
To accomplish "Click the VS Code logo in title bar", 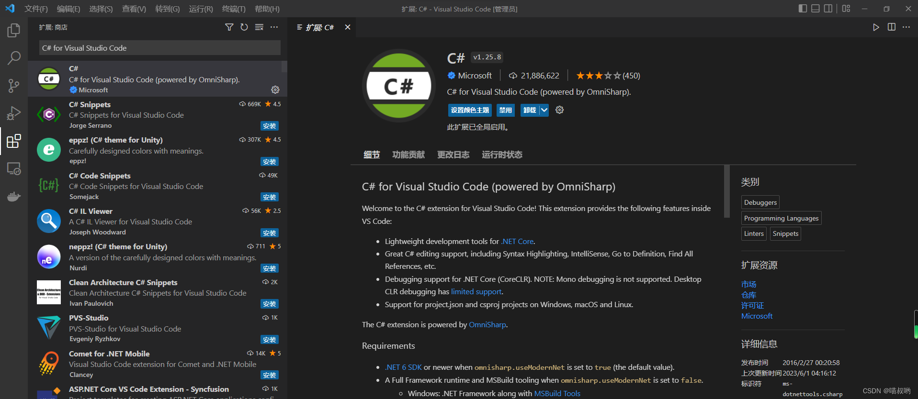I will pyautogui.click(x=10, y=9).
